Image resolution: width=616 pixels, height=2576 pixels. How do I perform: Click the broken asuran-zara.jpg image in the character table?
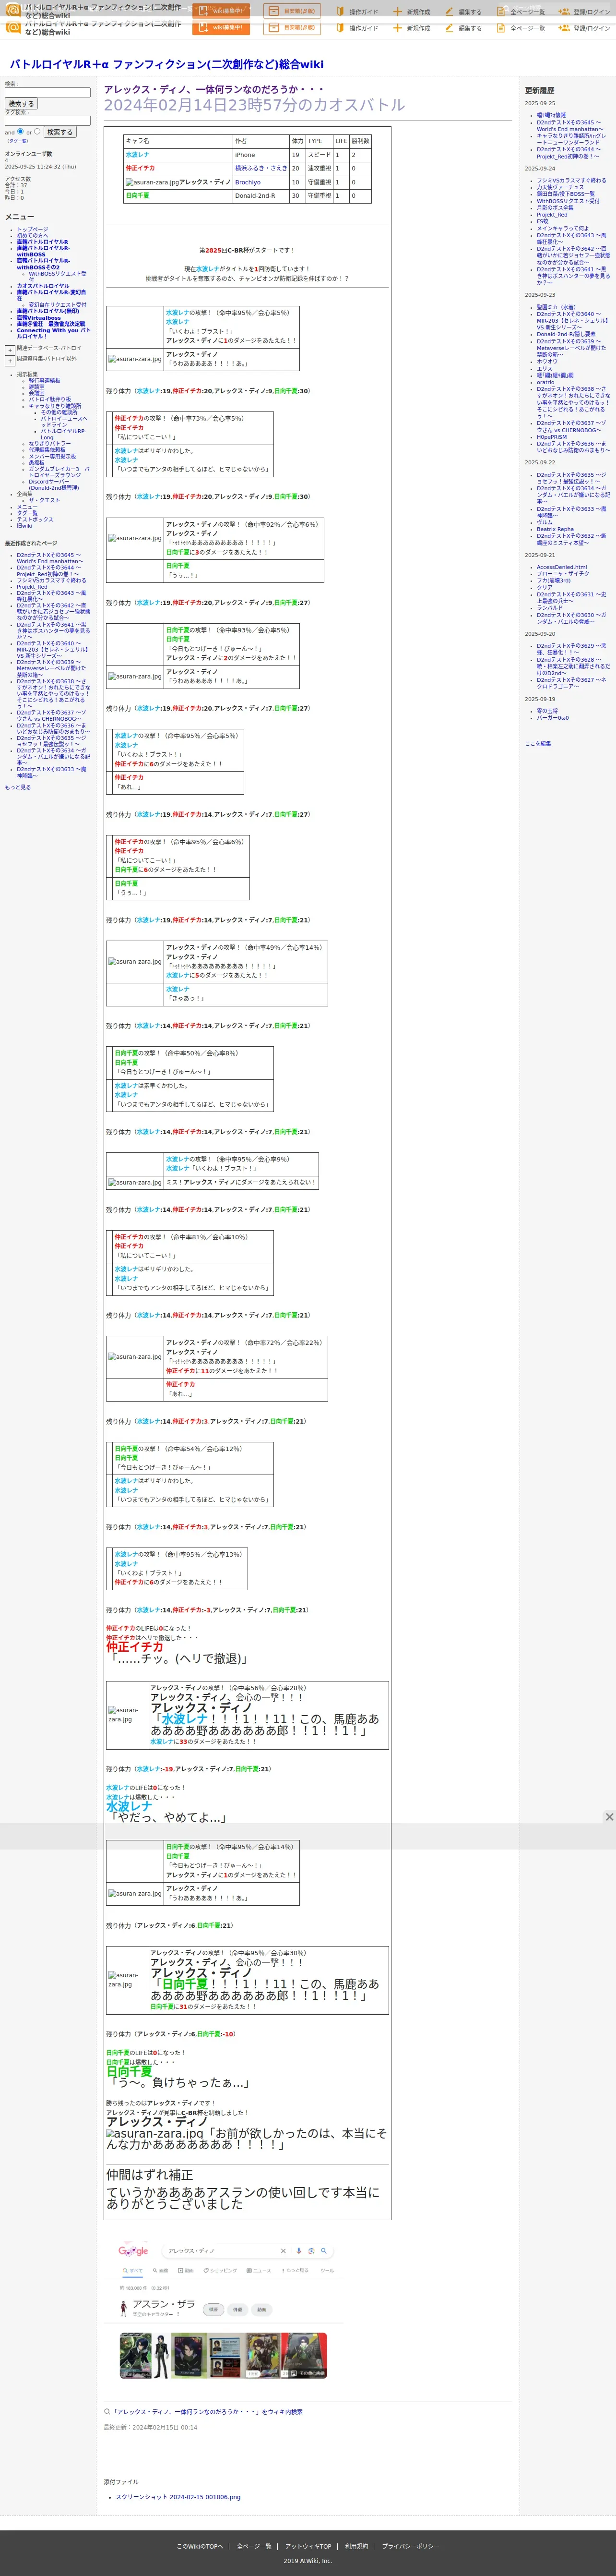point(152,182)
